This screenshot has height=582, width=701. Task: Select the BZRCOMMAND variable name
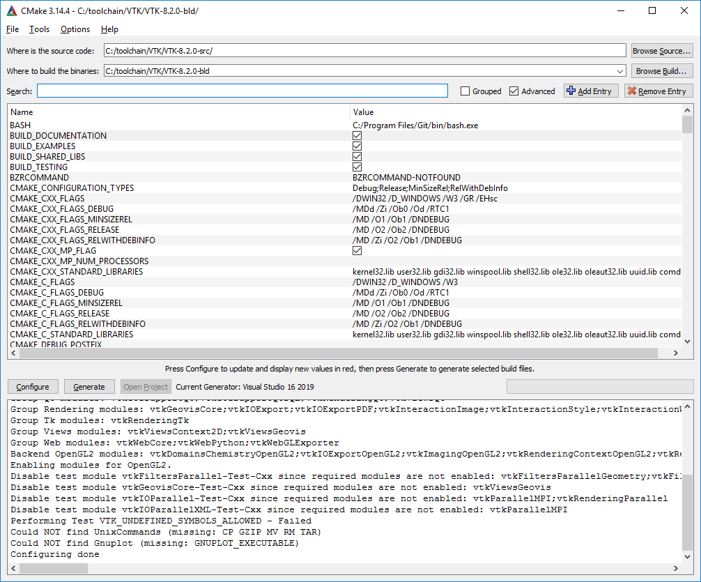[39, 178]
